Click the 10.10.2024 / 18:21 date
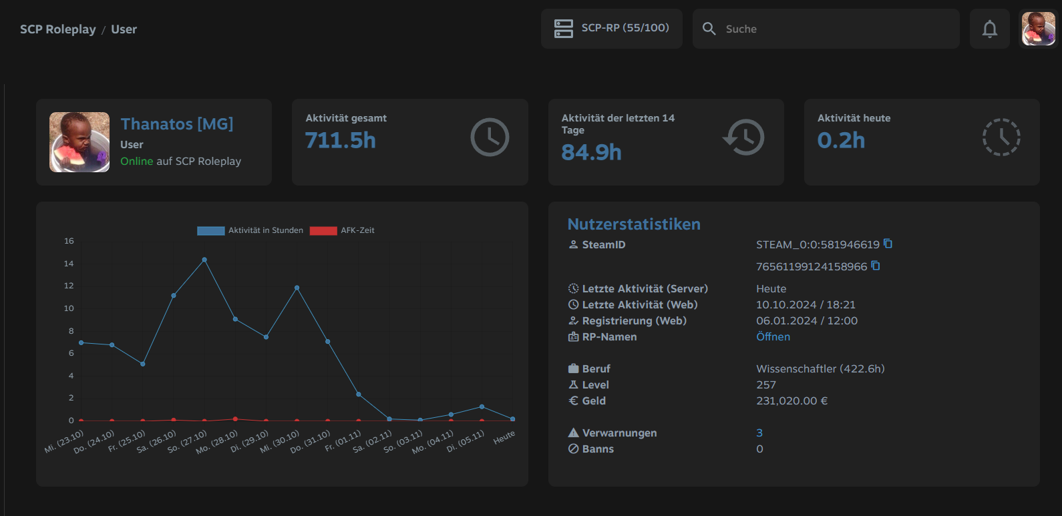1062x516 pixels. pyautogui.click(x=806, y=305)
